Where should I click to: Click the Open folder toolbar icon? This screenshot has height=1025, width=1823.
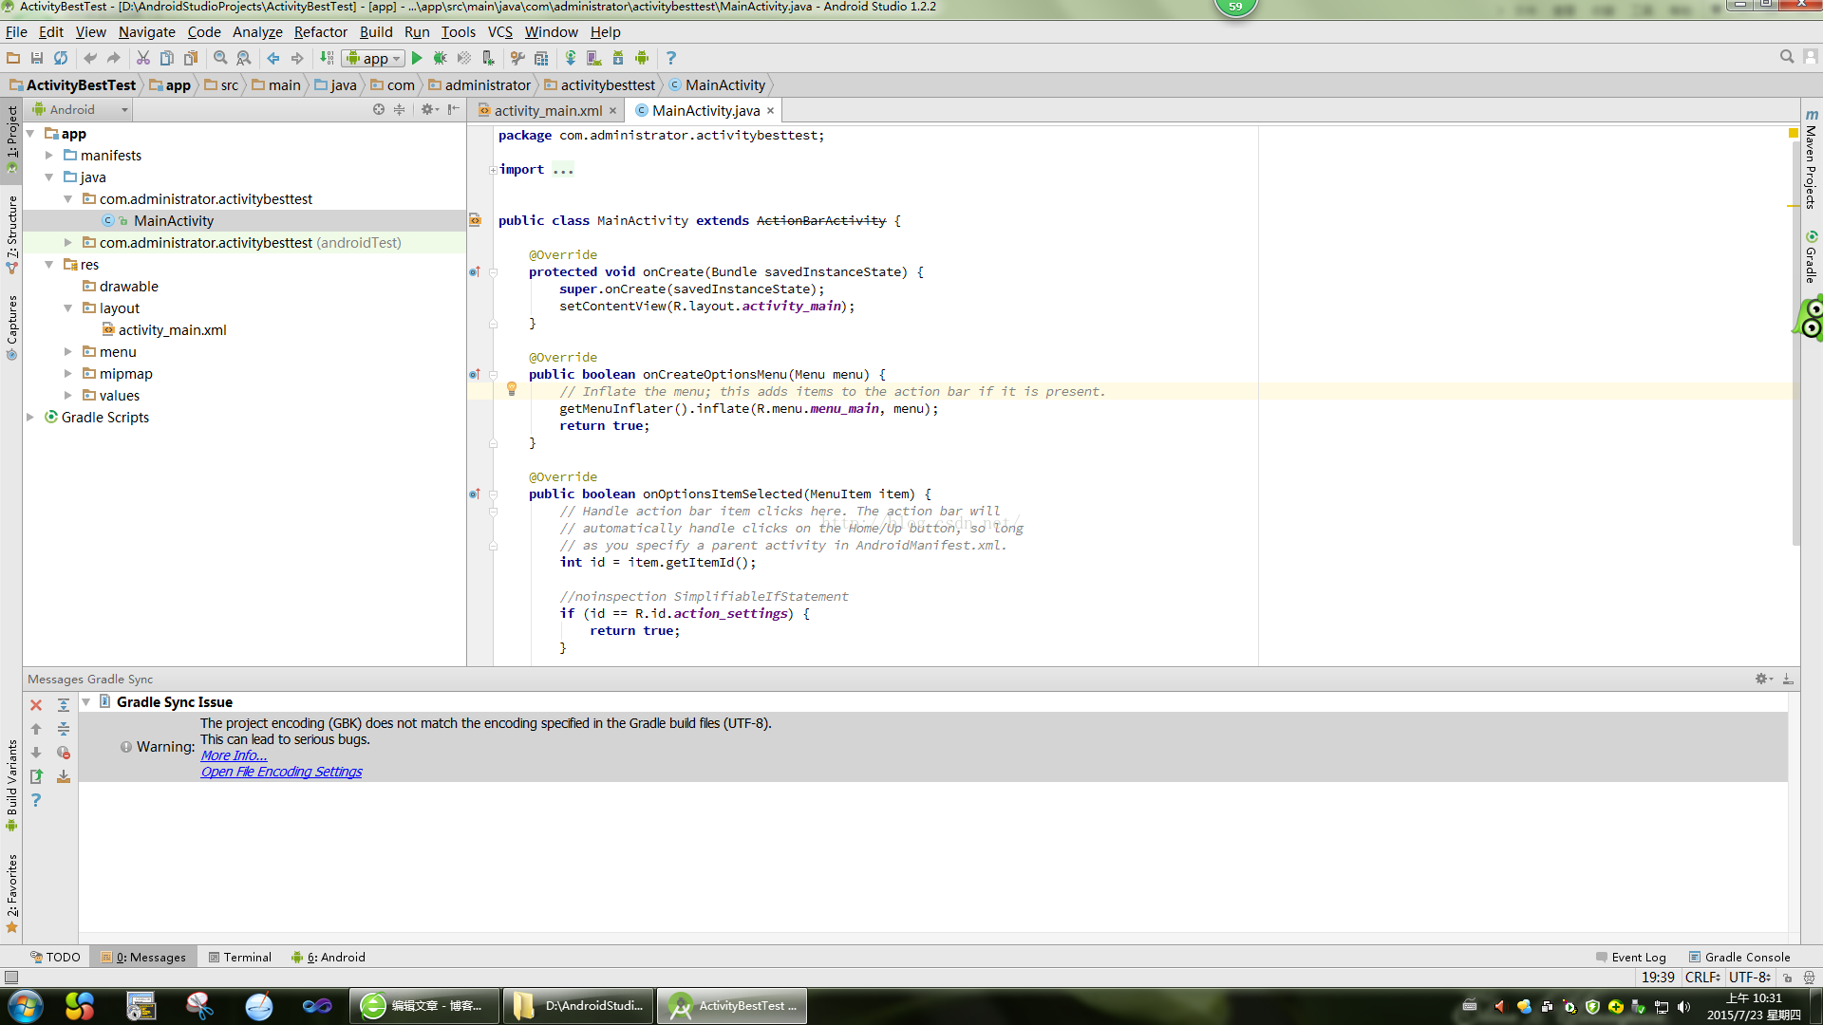click(13, 58)
